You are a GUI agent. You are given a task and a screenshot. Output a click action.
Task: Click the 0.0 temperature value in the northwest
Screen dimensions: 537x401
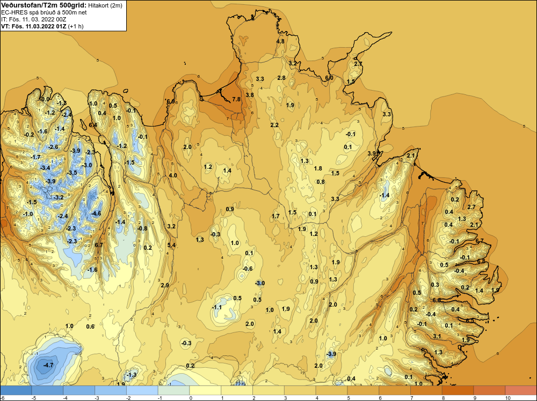[45, 100]
